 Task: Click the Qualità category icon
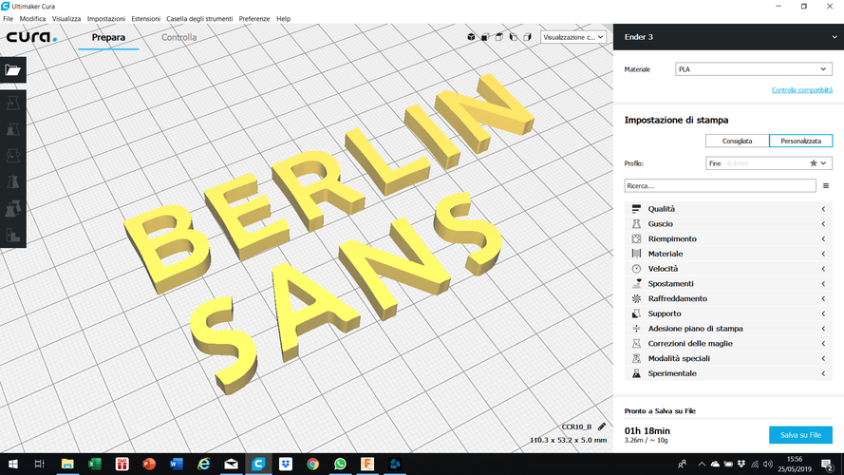(x=636, y=209)
